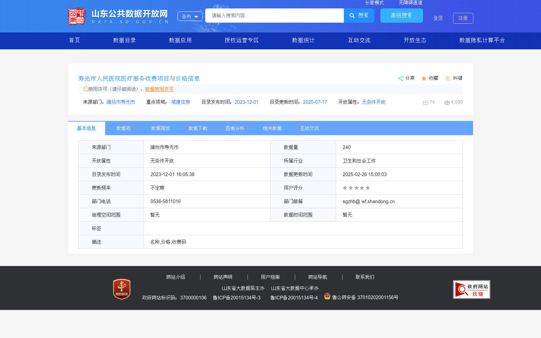Viewport: 541px width, 338px height.
Task: Click the 鲁公网安备 shield icon
Action: pyautogui.click(x=327, y=296)
